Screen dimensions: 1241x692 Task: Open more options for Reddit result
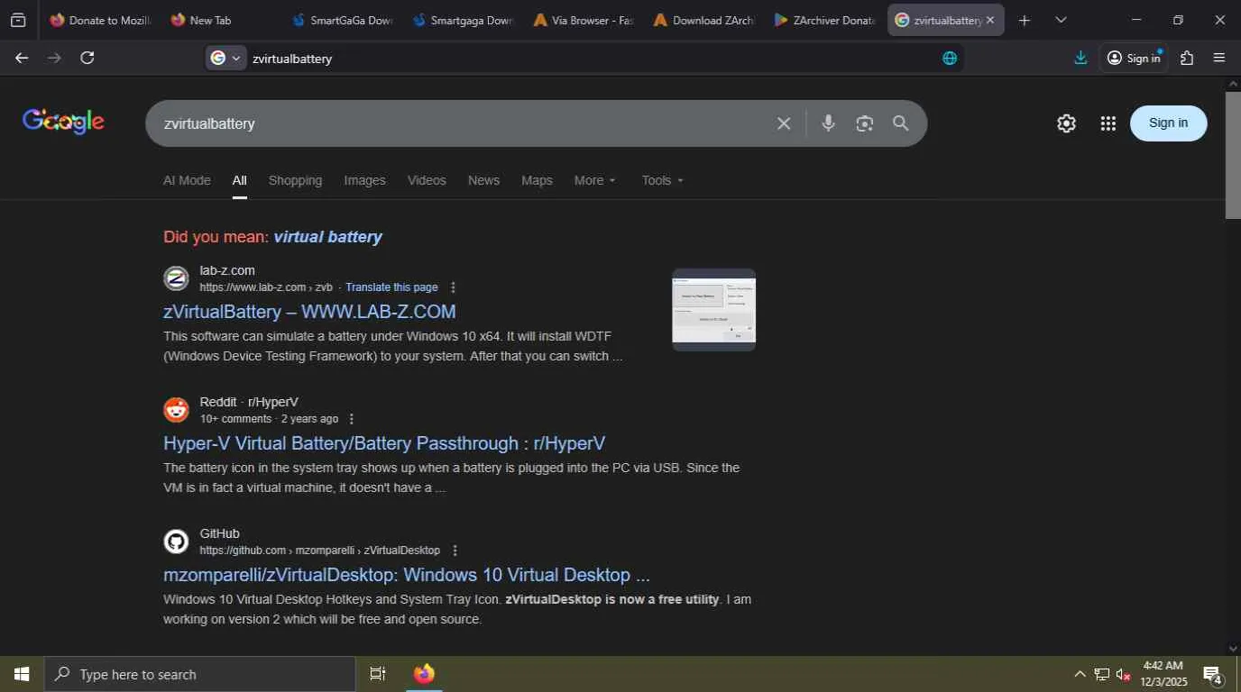click(x=352, y=419)
